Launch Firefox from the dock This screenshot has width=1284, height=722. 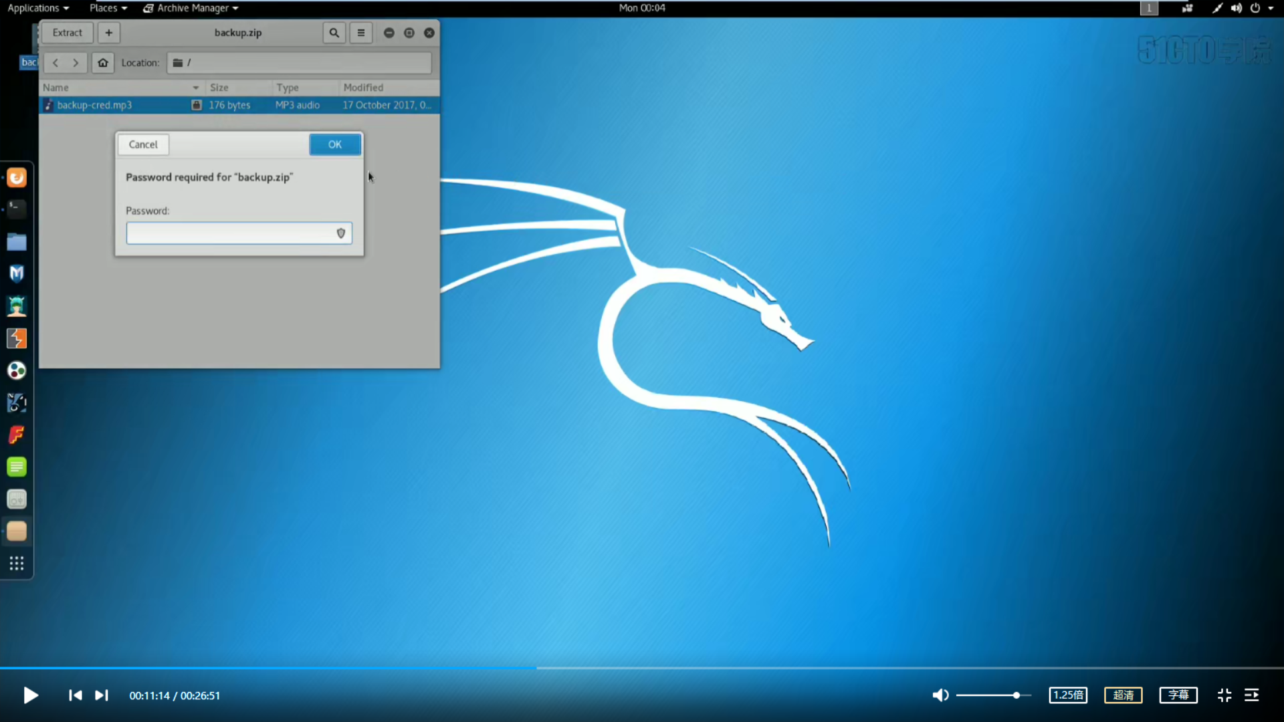pos(17,178)
